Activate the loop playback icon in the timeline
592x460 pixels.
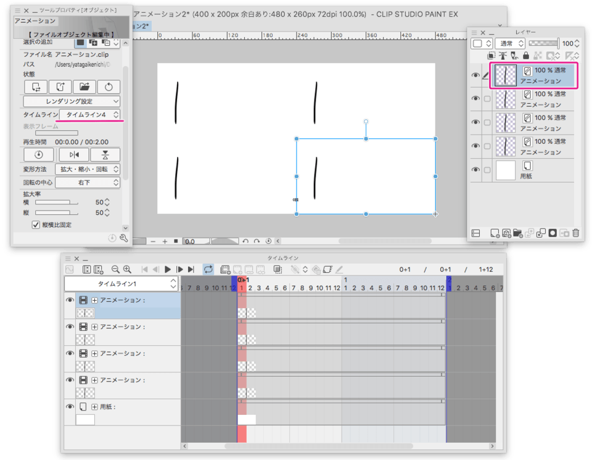(x=208, y=269)
